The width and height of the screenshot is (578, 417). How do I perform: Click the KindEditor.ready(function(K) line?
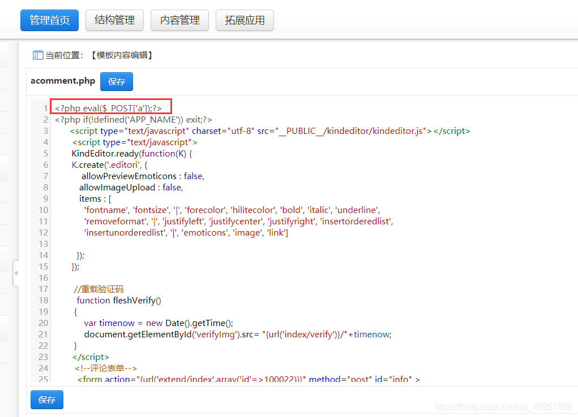(x=132, y=154)
